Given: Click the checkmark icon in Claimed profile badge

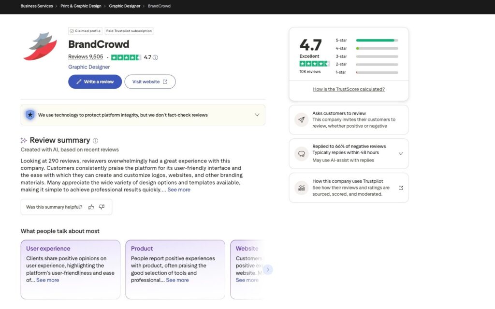Looking at the screenshot, I should tap(72, 31).
